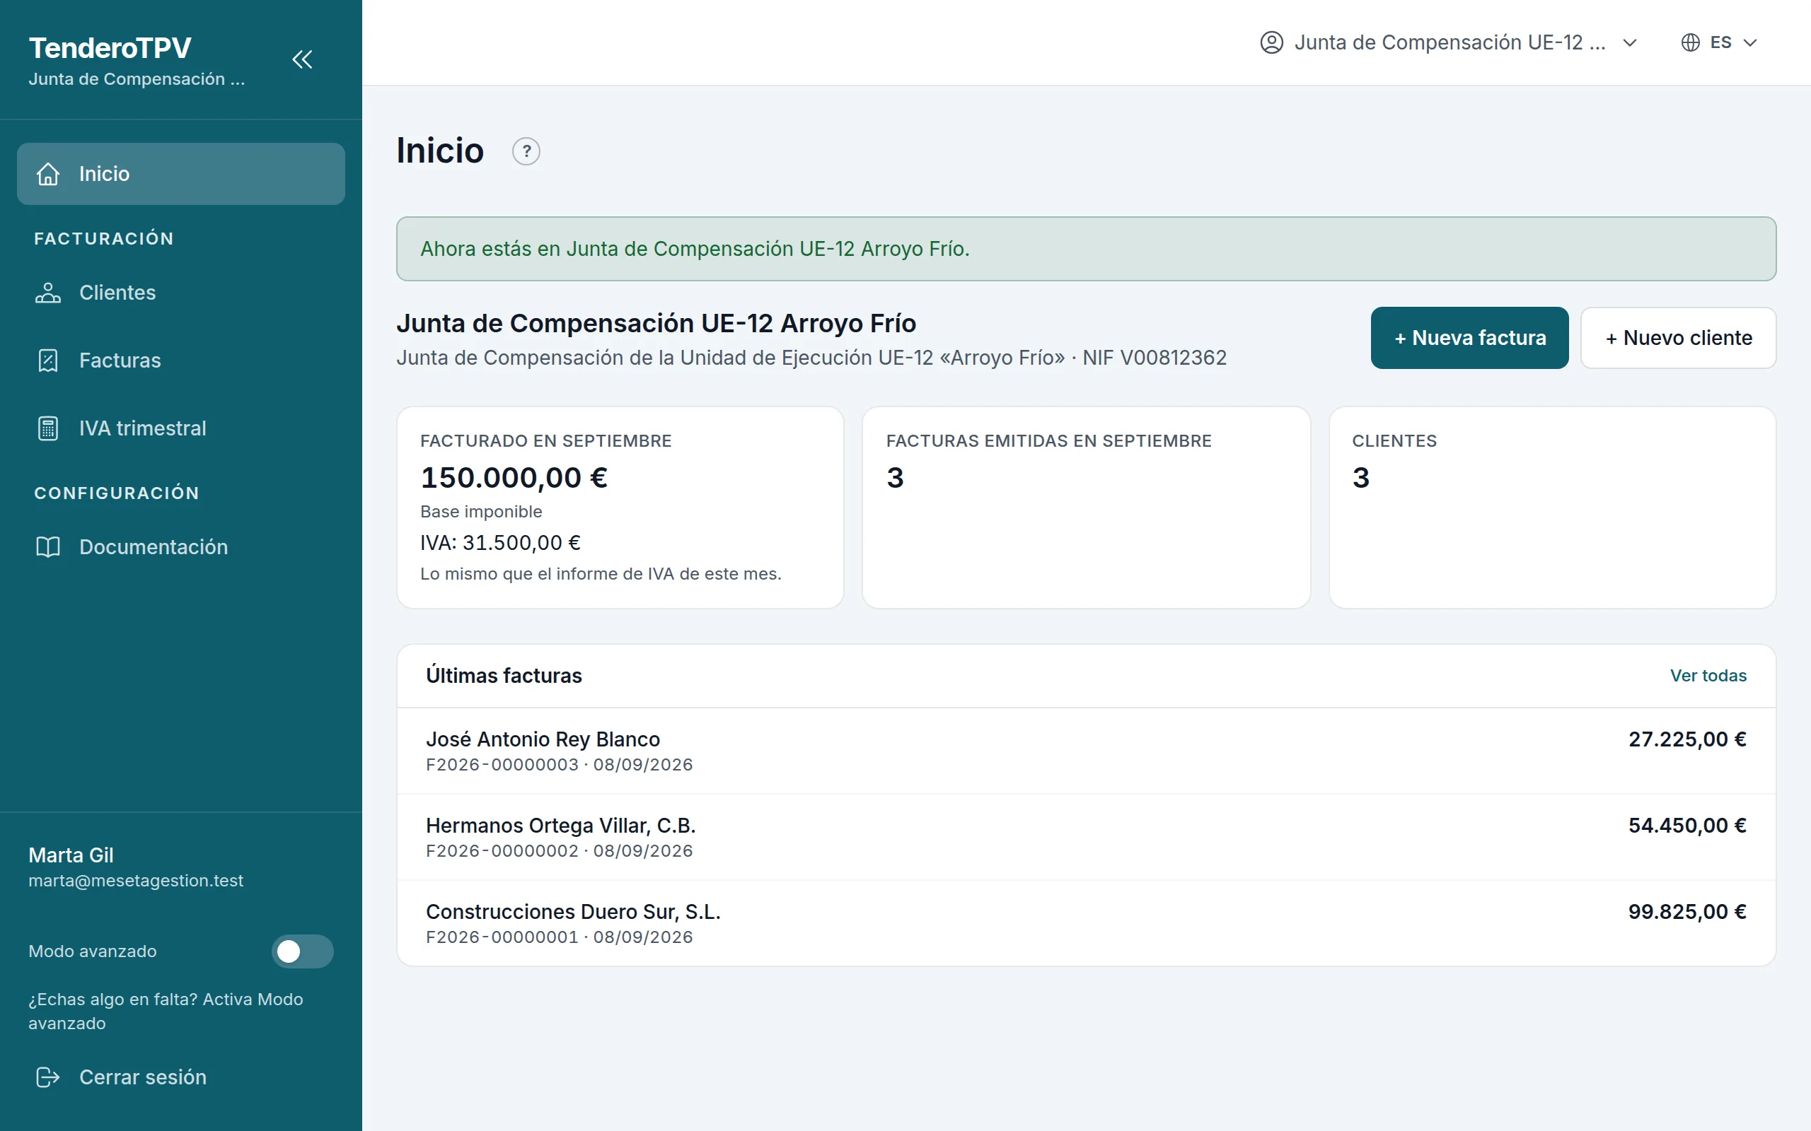Click the TenderoTPV logo title
The image size is (1811, 1131).
pyautogui.click(x=110, y=48)
